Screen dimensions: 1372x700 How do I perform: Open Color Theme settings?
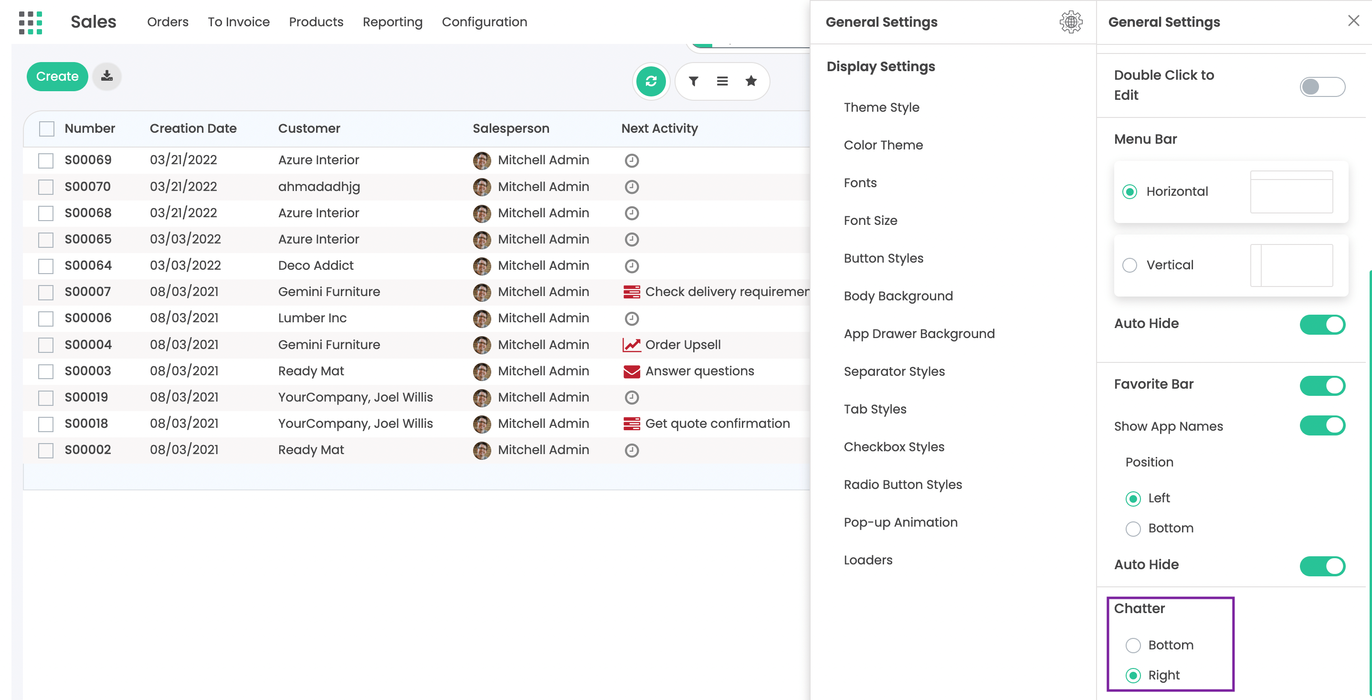click(883, 145)
